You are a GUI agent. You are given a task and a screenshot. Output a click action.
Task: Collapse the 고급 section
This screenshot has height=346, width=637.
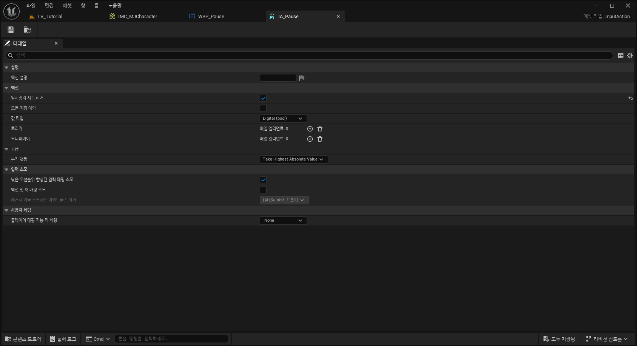[x=6, y=149]
